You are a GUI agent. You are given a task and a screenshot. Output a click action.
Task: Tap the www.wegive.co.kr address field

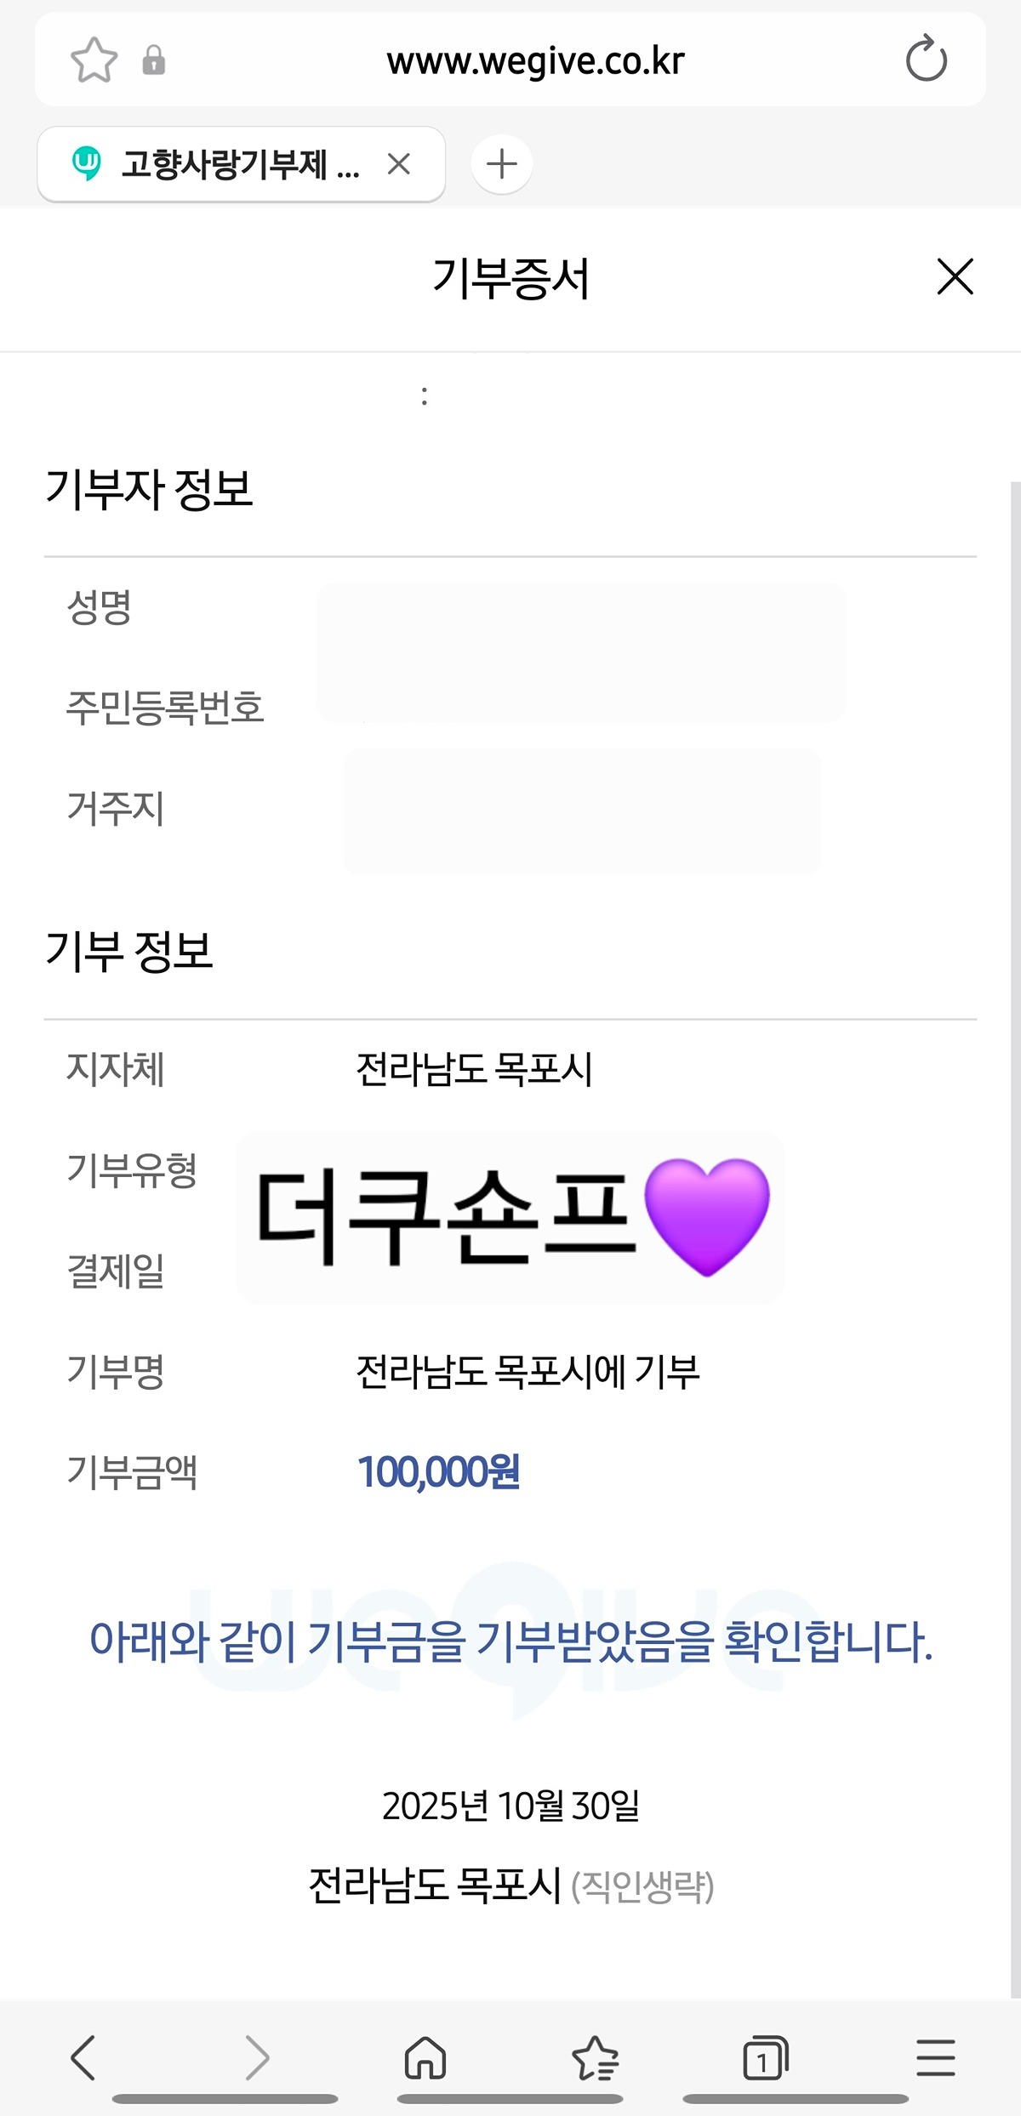[x=535, y=60]
